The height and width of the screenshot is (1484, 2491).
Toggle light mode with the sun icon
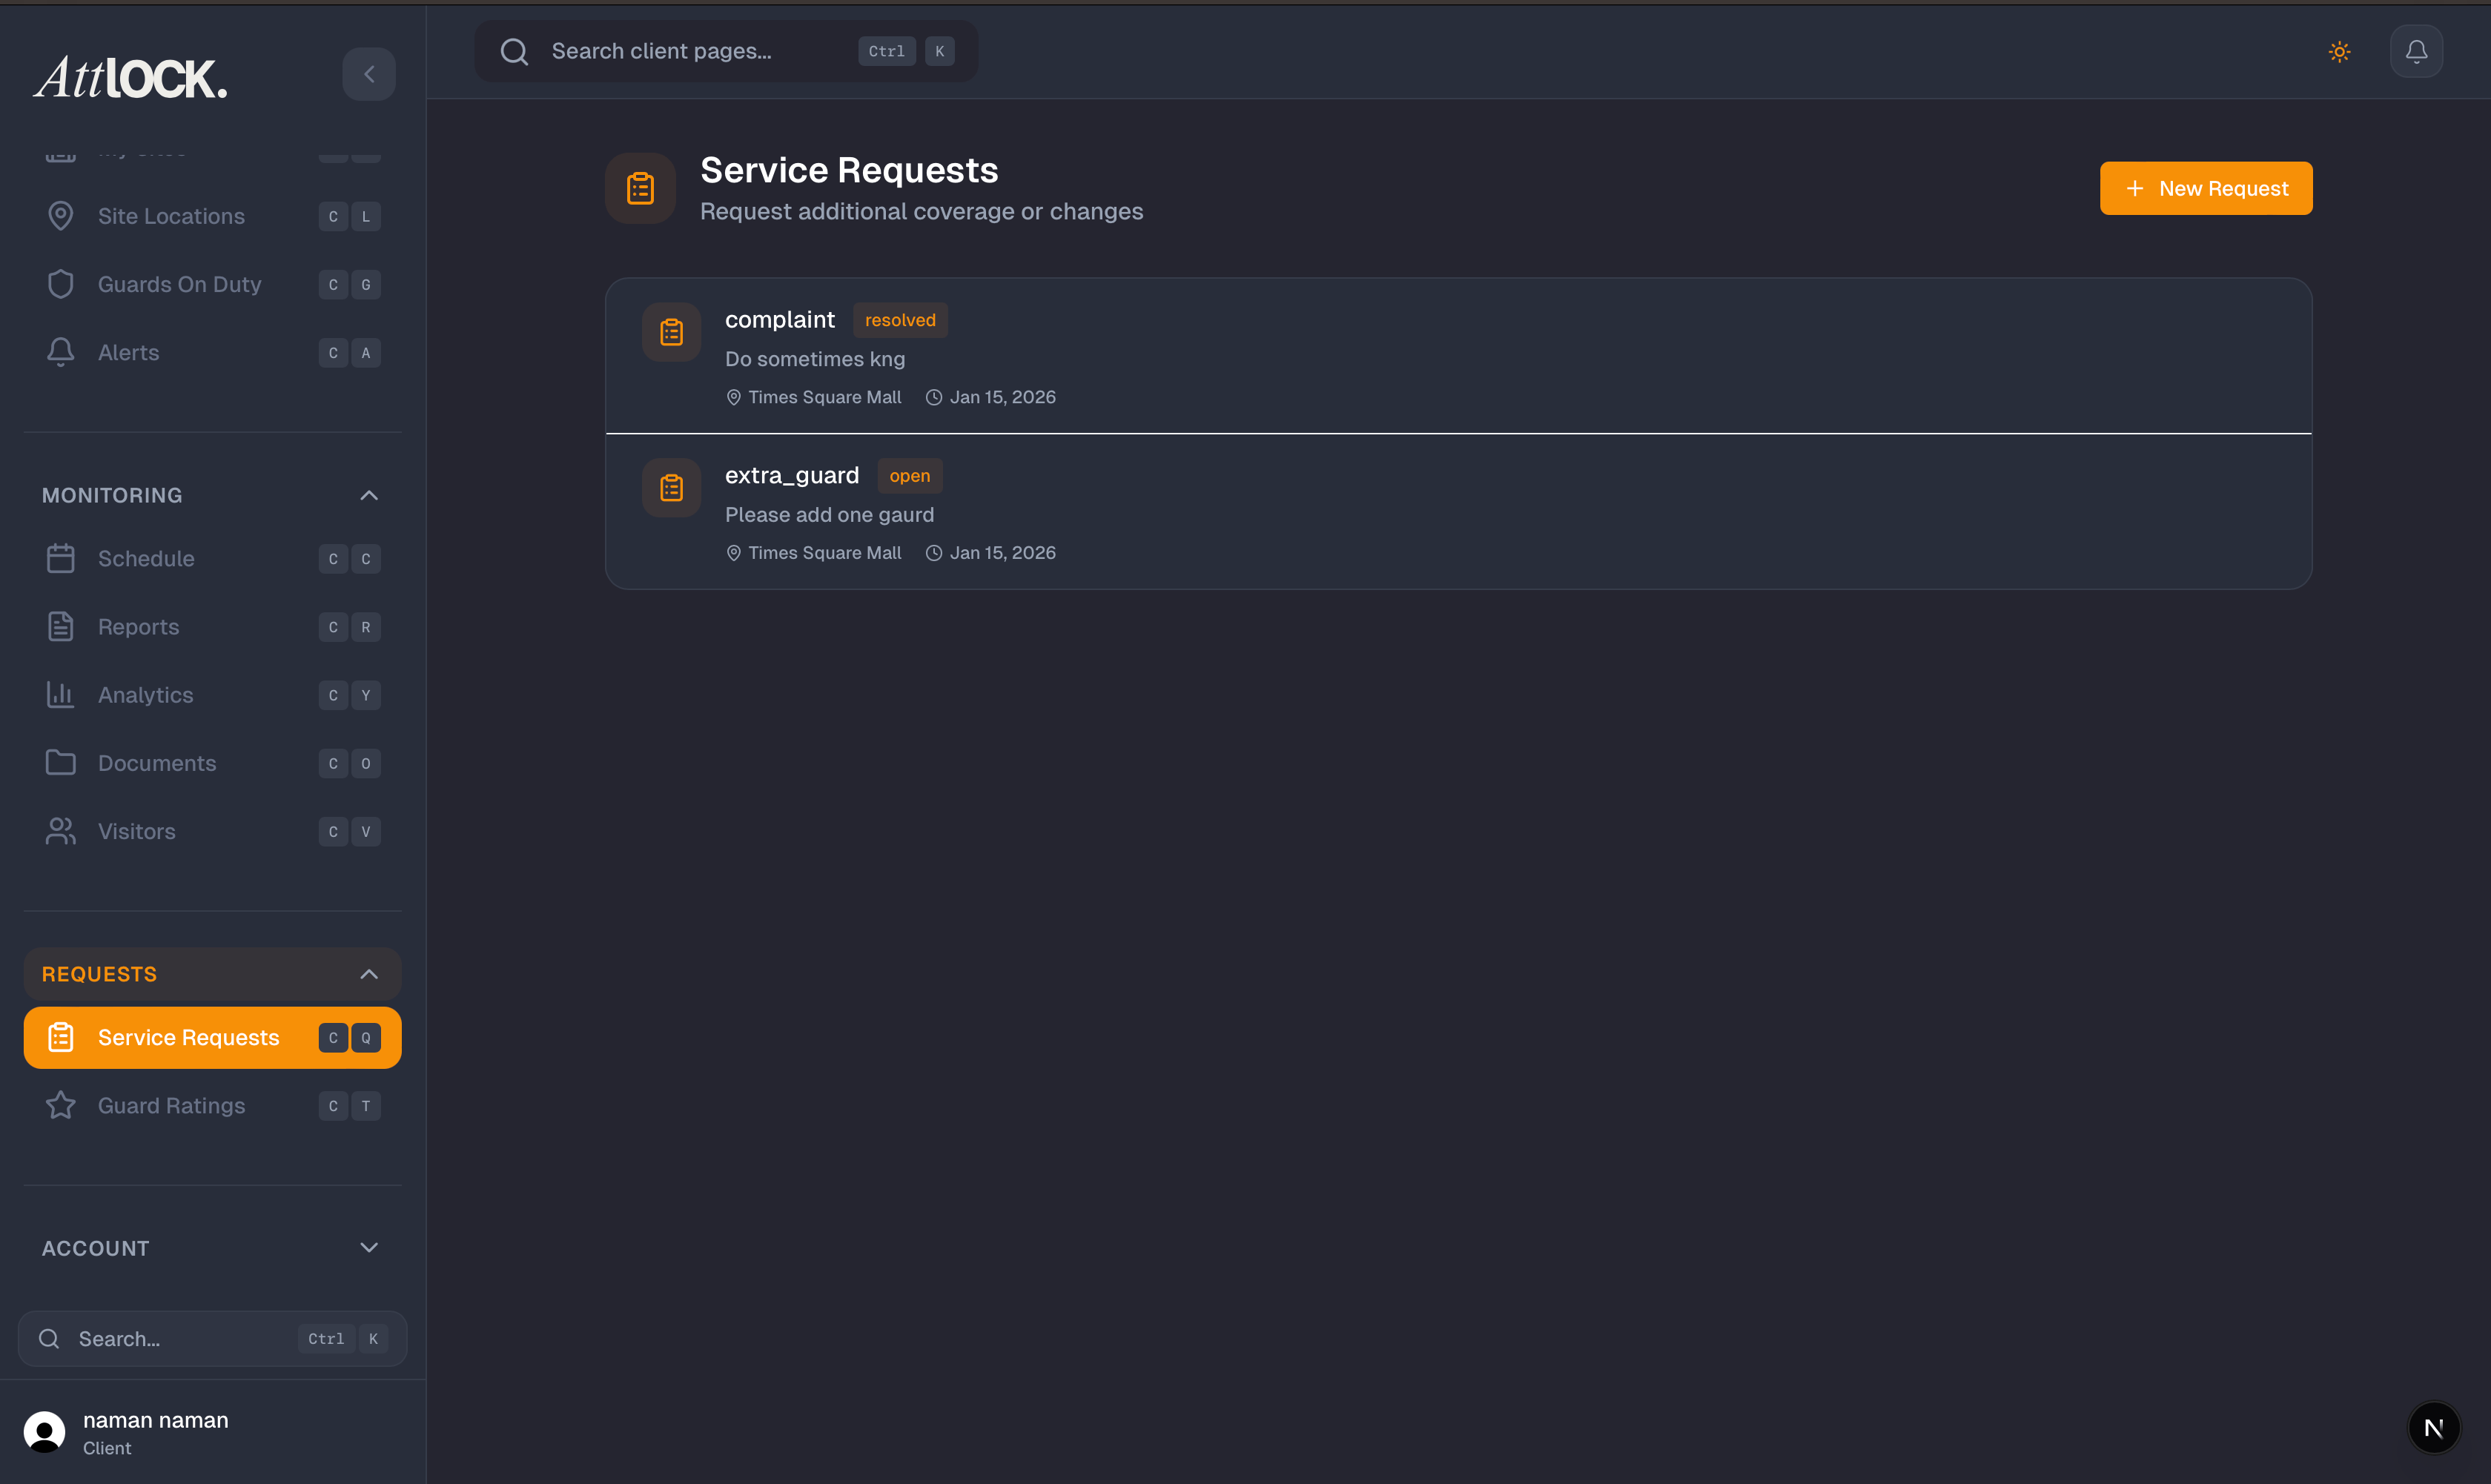point(2340,51)
